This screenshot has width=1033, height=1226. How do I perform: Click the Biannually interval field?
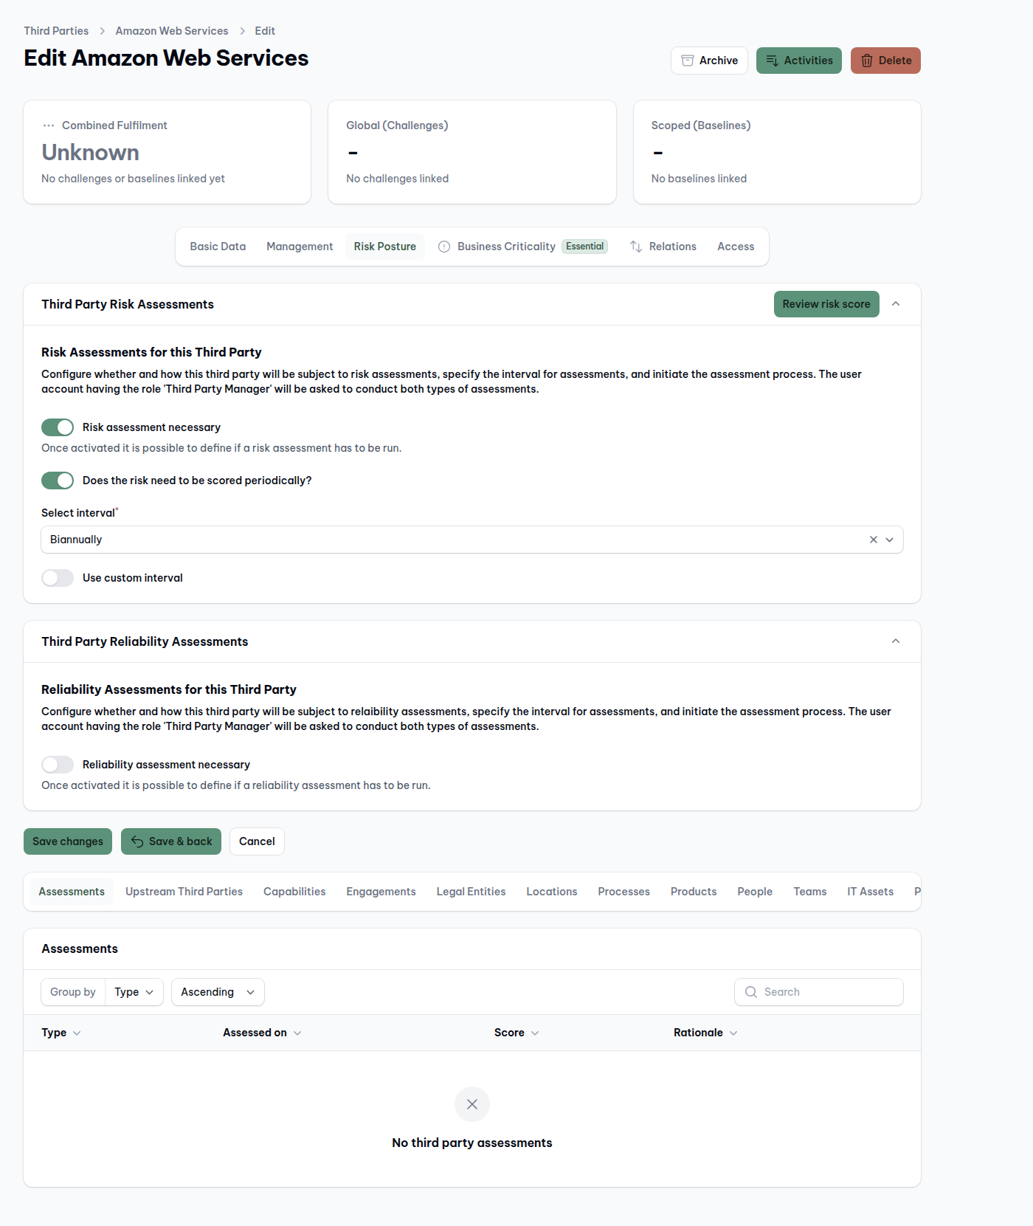coord(472,540)
